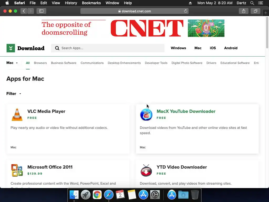The height and width of the screenshot is (202, 269).
Task: Open a new tab with plus button
Action: tap(266, 13)
